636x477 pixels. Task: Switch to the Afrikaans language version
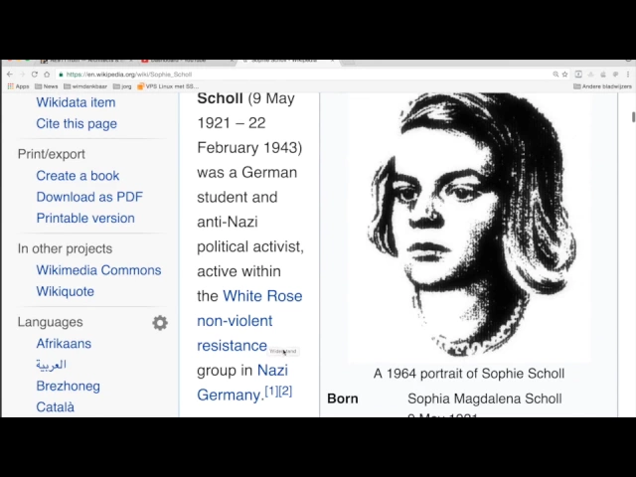[x=64, y=344]
